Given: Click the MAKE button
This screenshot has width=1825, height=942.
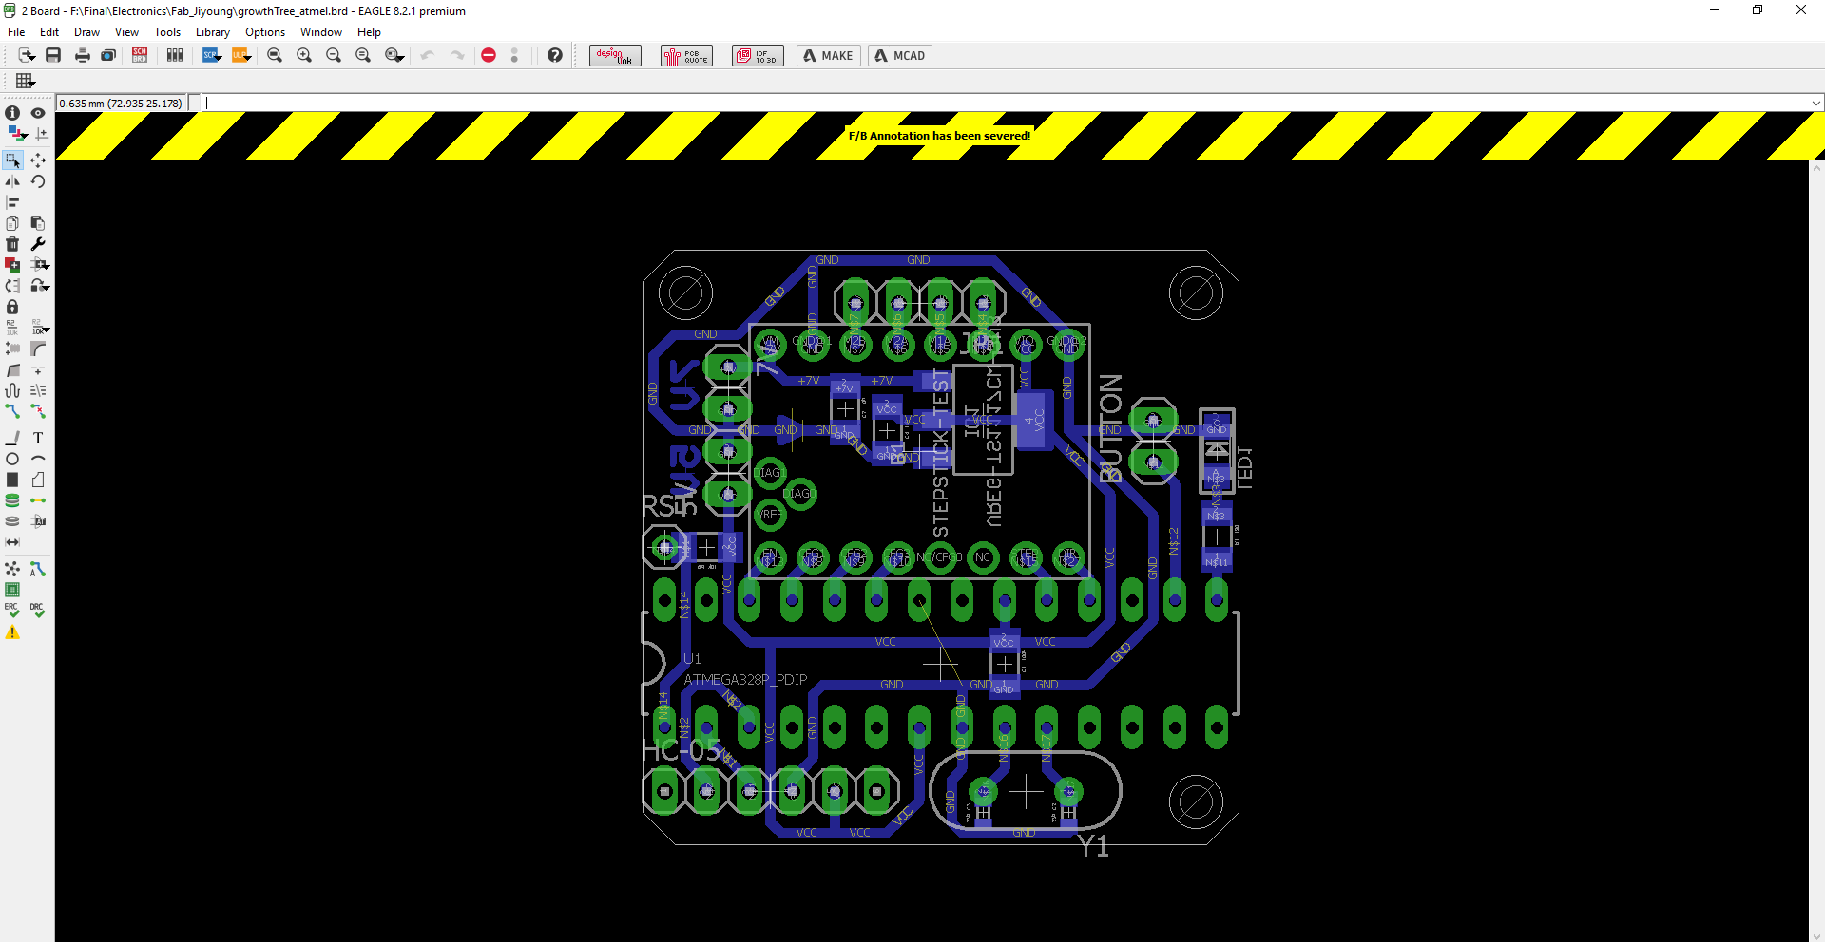Looking at the screenshot, I should click(829, 56).
